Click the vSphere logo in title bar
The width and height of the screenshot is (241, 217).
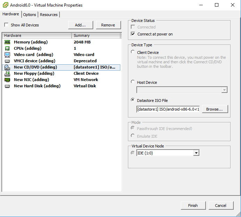click(x=6, y=5)
